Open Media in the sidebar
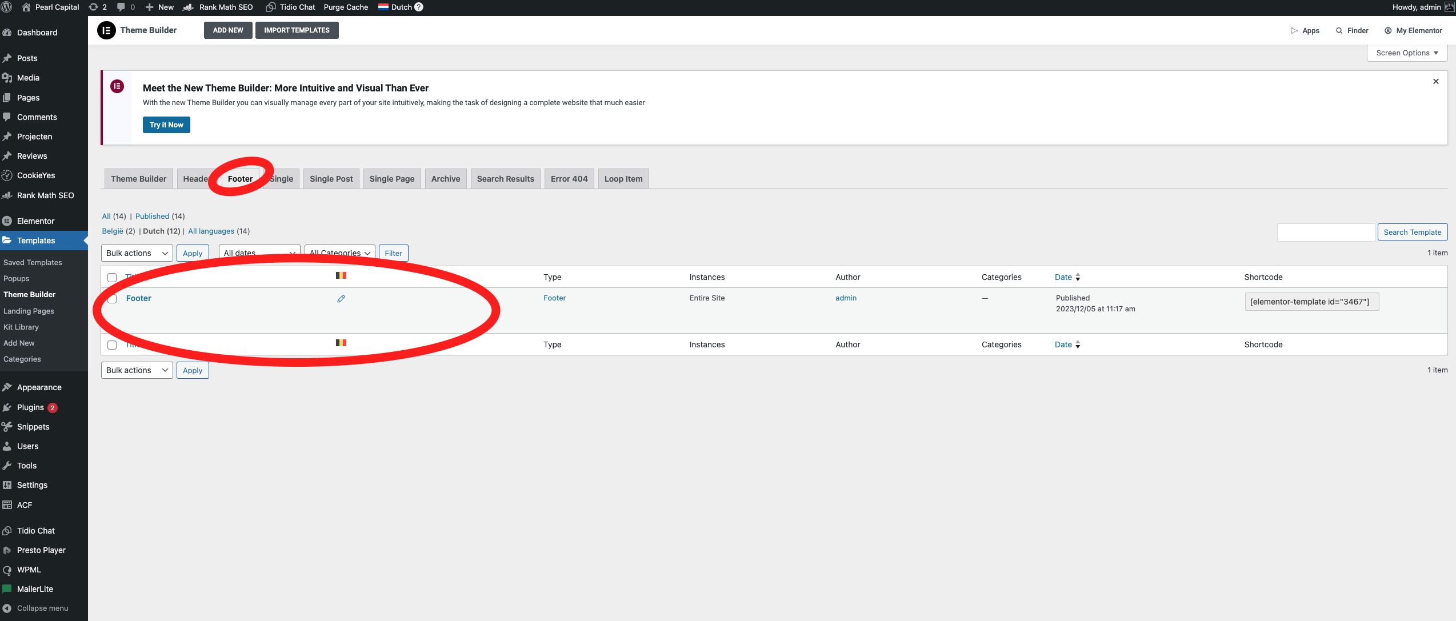Viewport: 1456px width, 621px height. [28, 78]
